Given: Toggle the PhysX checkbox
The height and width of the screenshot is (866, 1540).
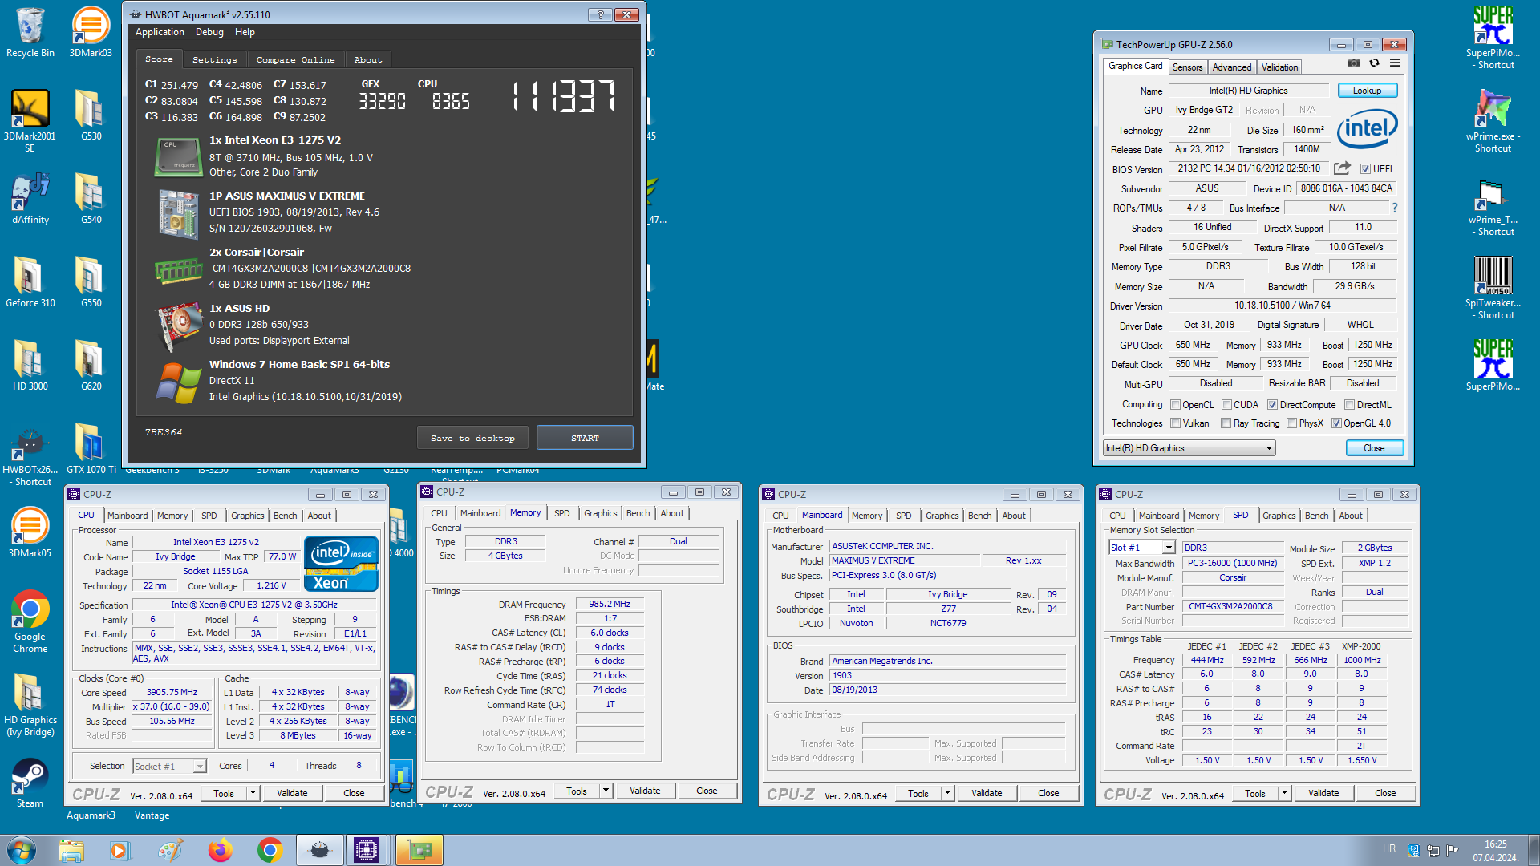Looking at the screenshot, I should pyautogui.click(x=1291, y=423).
